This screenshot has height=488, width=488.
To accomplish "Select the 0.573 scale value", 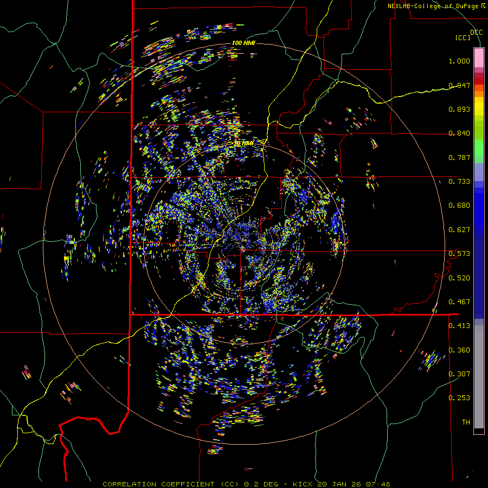I will [x=459, y=254].
